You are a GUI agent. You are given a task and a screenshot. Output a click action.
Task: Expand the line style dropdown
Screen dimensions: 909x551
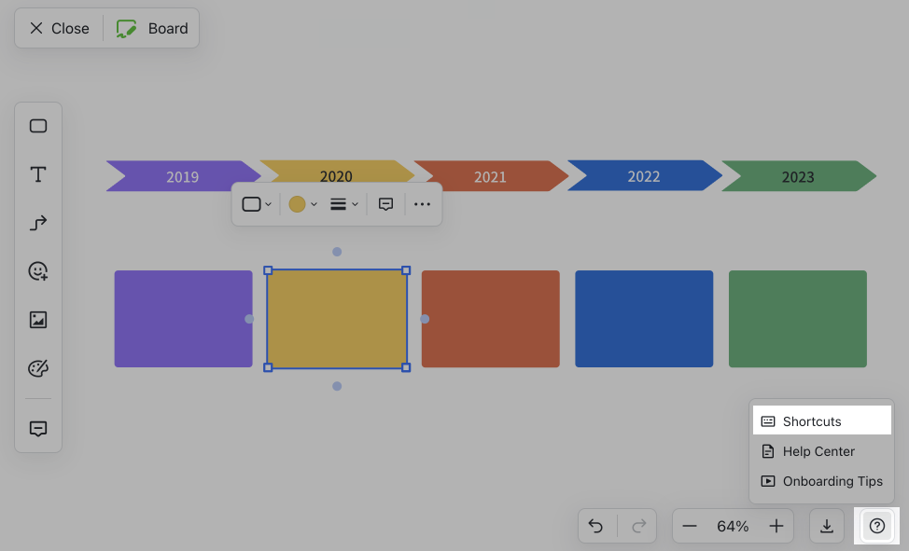tap(343, 204)
